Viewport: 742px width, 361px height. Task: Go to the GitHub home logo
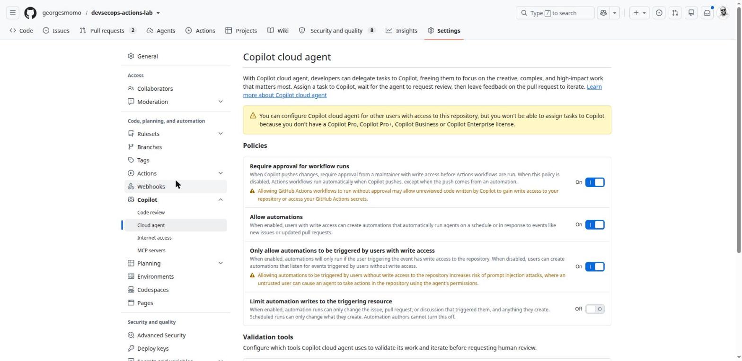(x=30, y=13)
